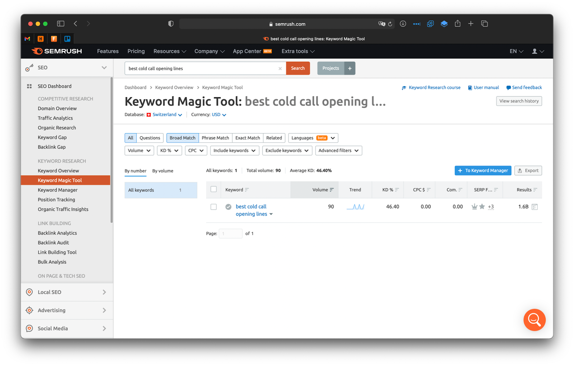Open Exclude keywords dropdown

[287, 150]
